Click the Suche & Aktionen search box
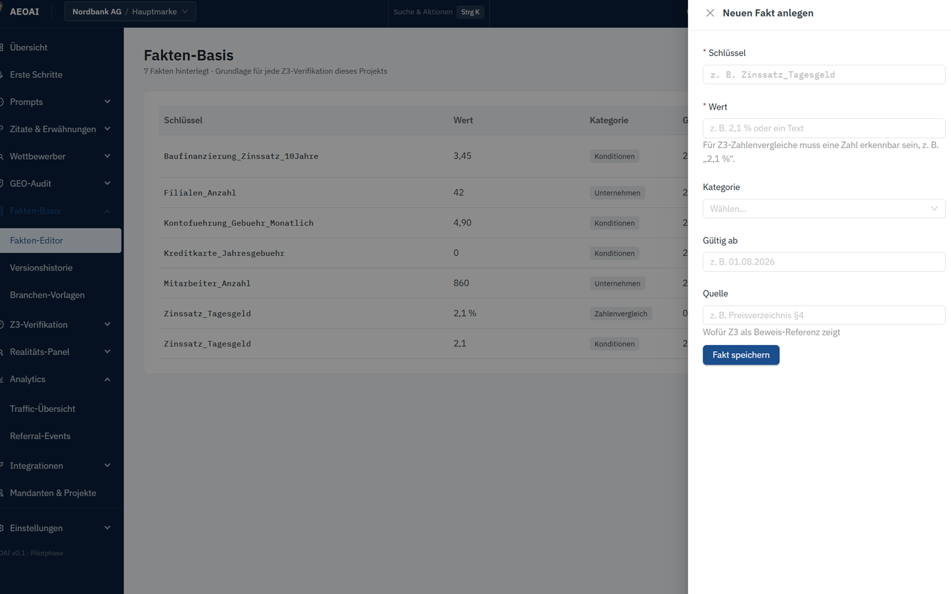Screen dimensions: 951x594 [439, 12]
